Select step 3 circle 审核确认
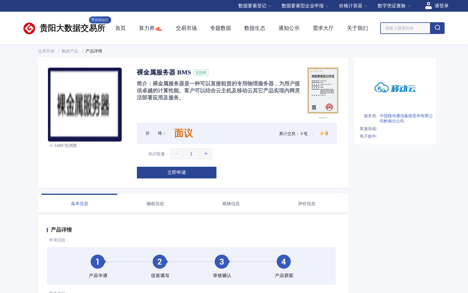Image resolution: width=468 pixels, height=293 pixels. pos(222,262)
